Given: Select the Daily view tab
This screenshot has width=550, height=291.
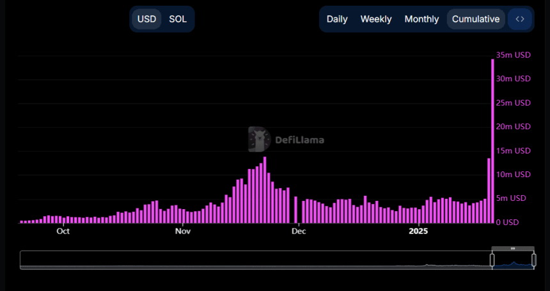Looking at the screenshot, I should pos(337,19).
